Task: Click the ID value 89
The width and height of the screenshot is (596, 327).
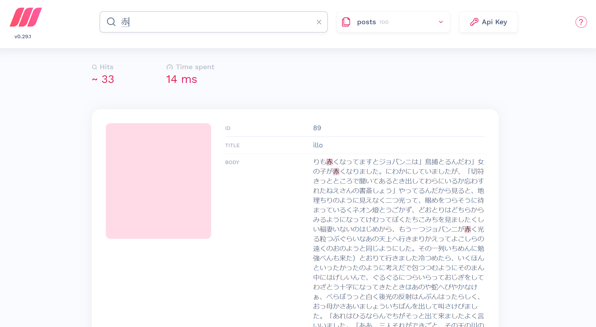Action: coord(317,128)
